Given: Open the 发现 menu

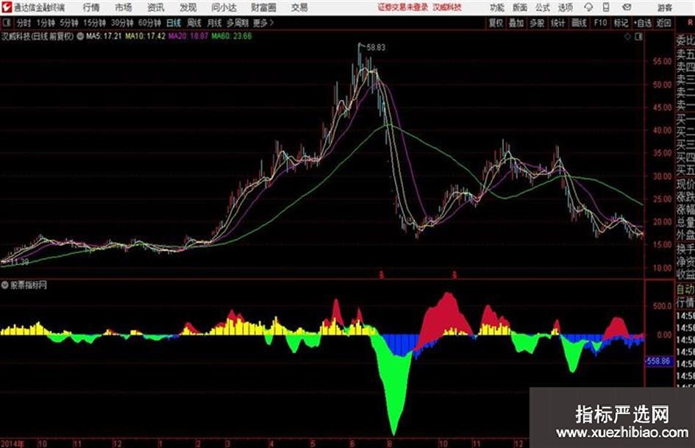Looking at the screenshot, I should [188, 7].
